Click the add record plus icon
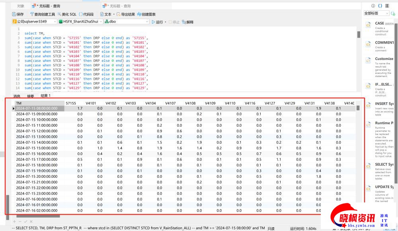 pyautogui.click(x=14, y=221)
